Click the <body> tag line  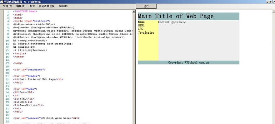click(x=18, y=63)
